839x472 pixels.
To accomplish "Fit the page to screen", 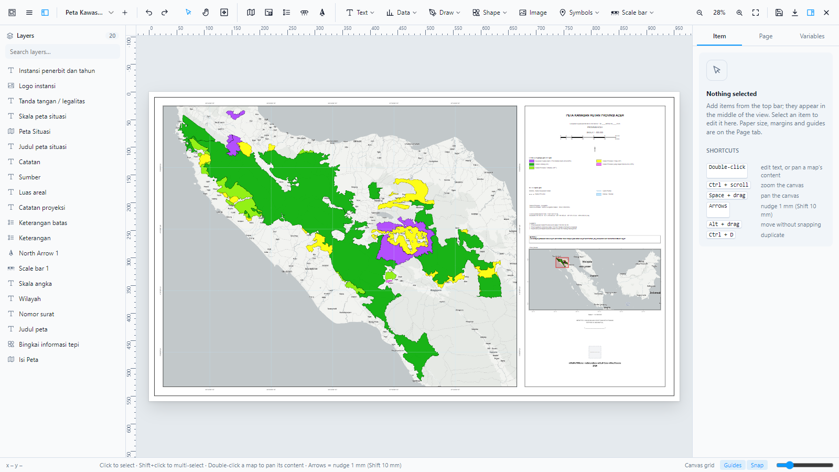I will point(756,13).
